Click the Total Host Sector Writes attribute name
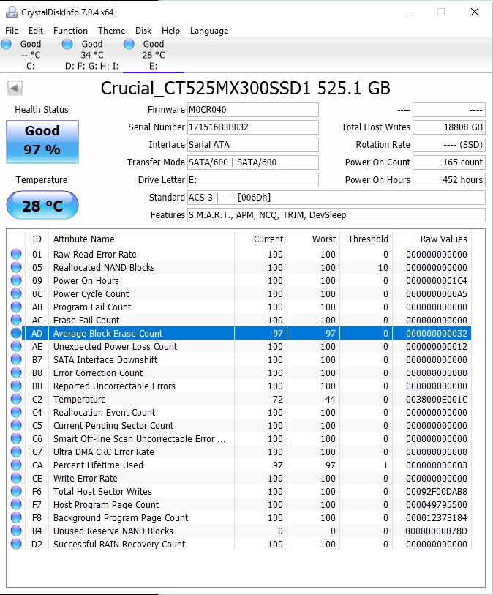Screen dimensions: 493x595 (102, 491)
